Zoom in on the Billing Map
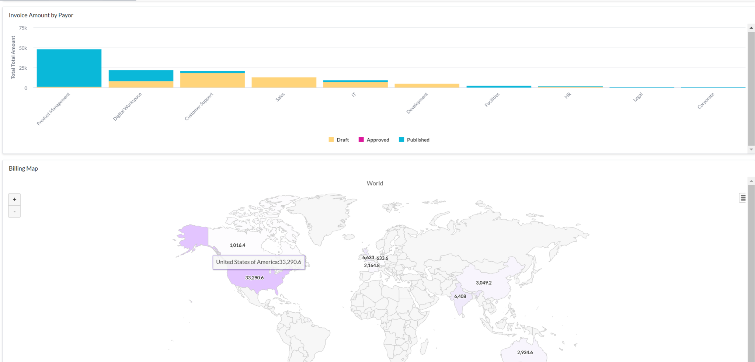Screen dimensions: 755x362 pos(14,199)
